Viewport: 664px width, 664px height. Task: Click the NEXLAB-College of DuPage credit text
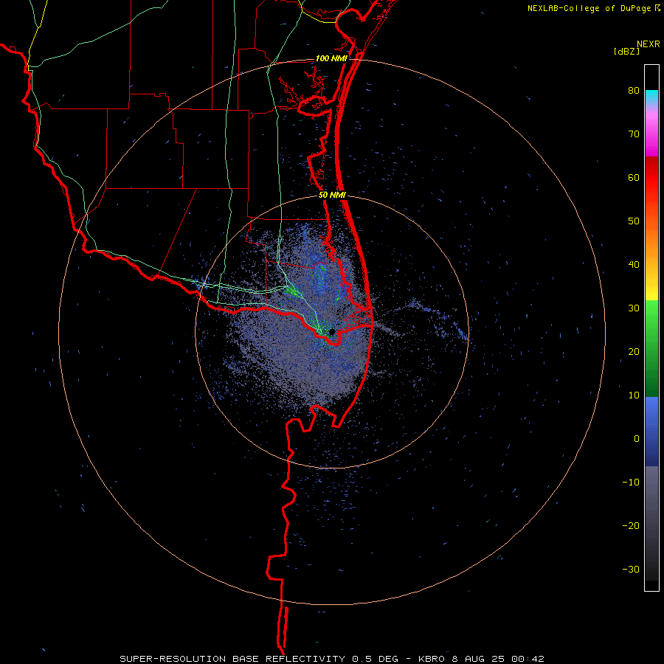[x=593, y=8]
